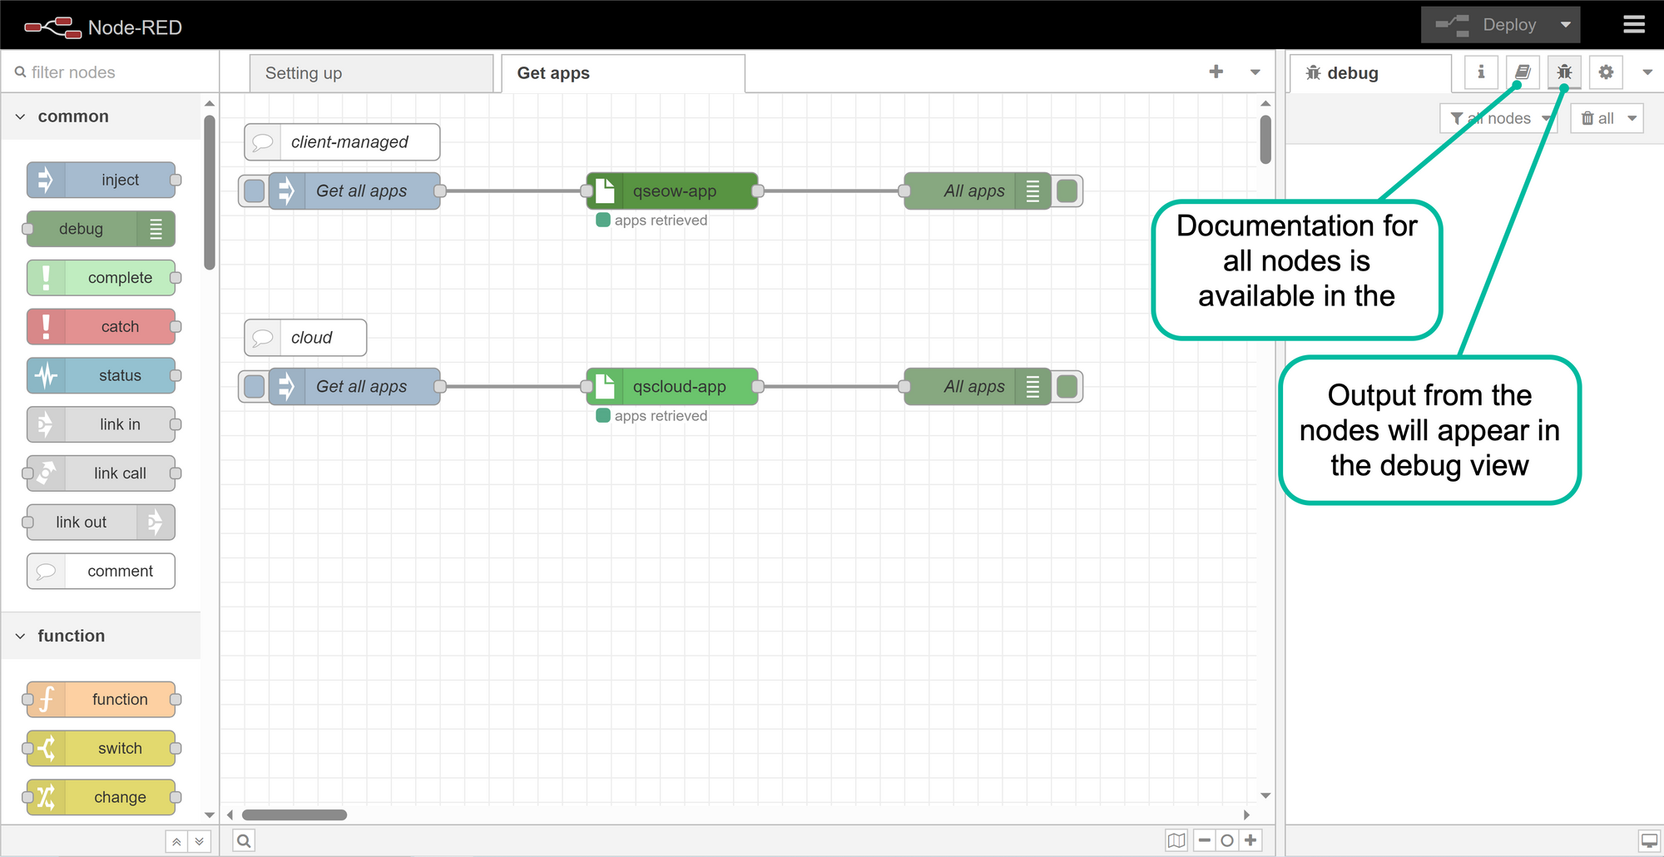Select the complete node in palette
The height and width of the screenshot is (857, 1664).
pos(102,278)
